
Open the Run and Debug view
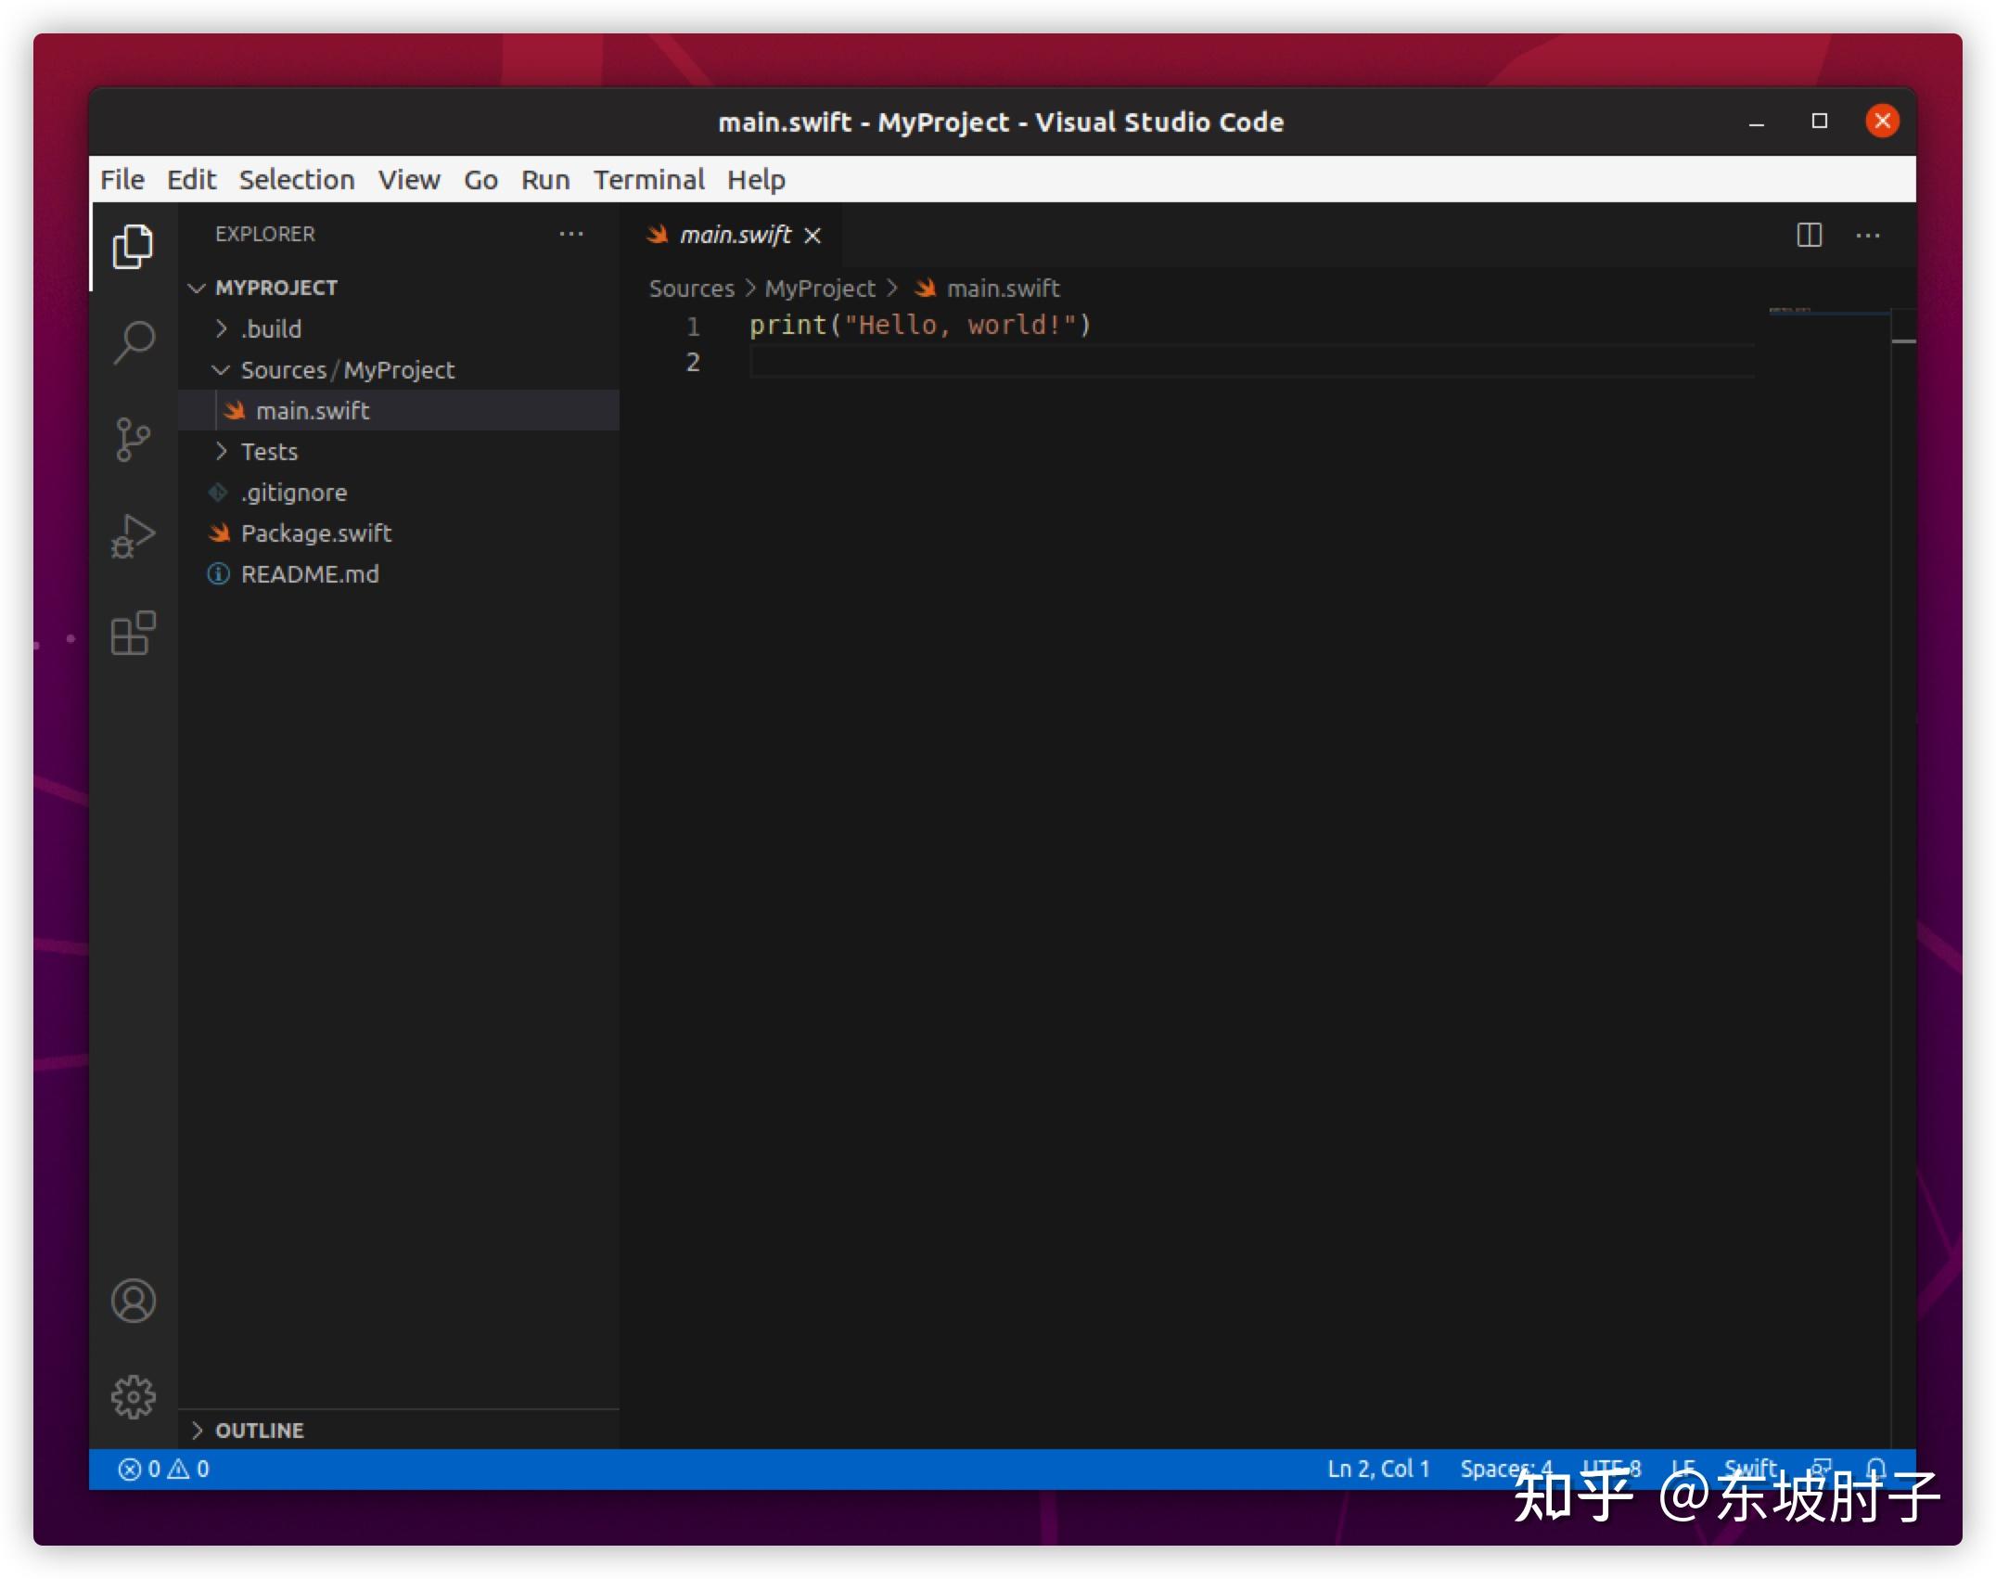pos(133,536)
